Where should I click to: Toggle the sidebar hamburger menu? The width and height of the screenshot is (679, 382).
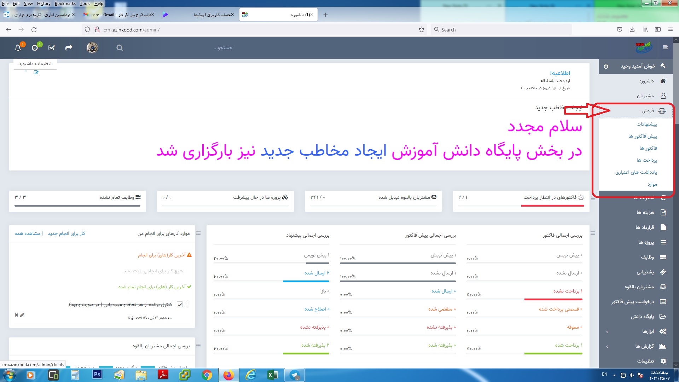(x=665, y=47)
